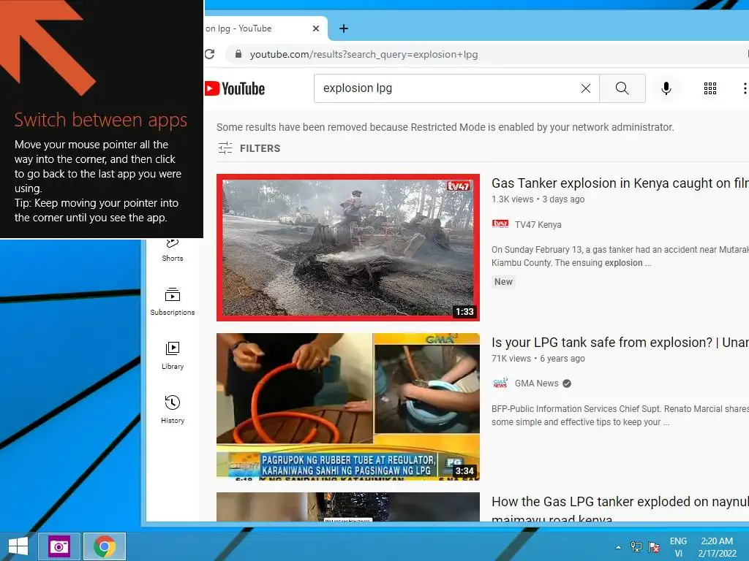Open the Windows Start button
Viewport: 749px width, 561px height.
coord(18,546)
